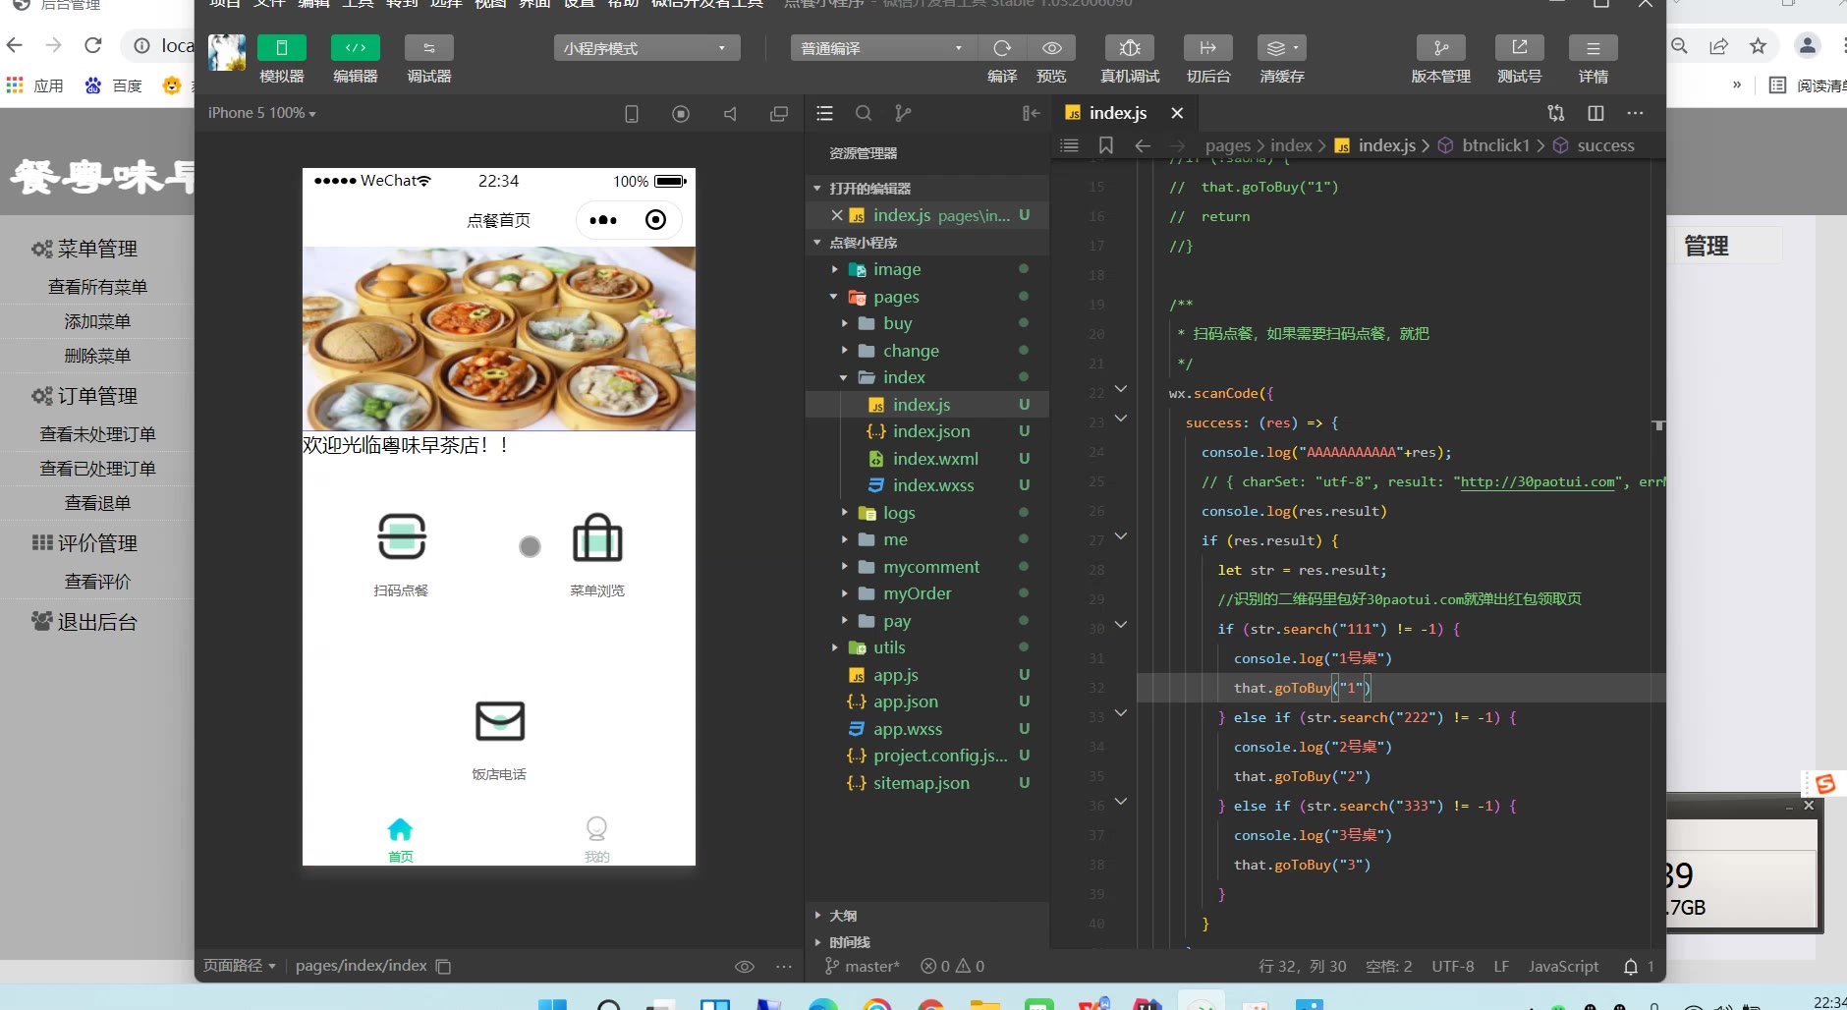Click 添加菜单 in the admin sidebar
Screen dimensions: 1847x1010
point(97,321)
